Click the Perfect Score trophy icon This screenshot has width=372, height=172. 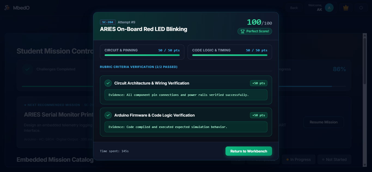click(243, 31)
